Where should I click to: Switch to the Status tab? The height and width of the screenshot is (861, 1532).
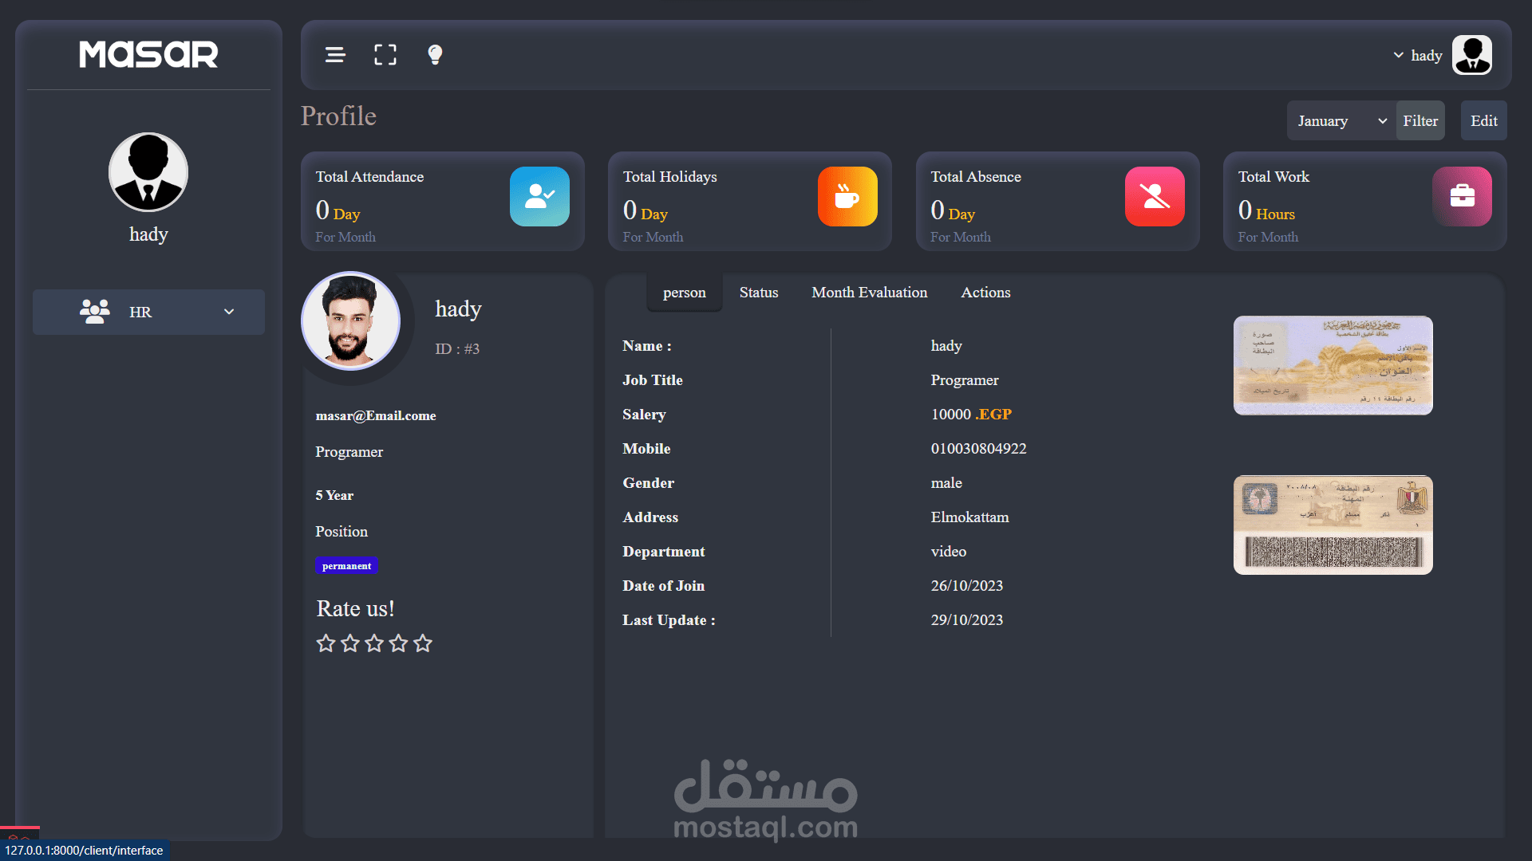(758, 293)
